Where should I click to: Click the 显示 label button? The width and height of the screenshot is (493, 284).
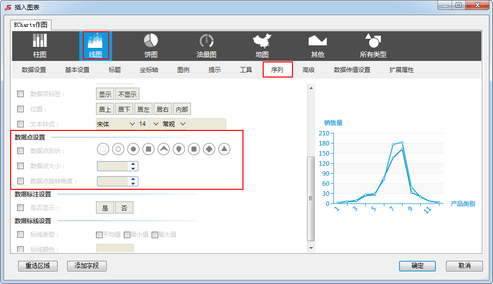point(105,94)
